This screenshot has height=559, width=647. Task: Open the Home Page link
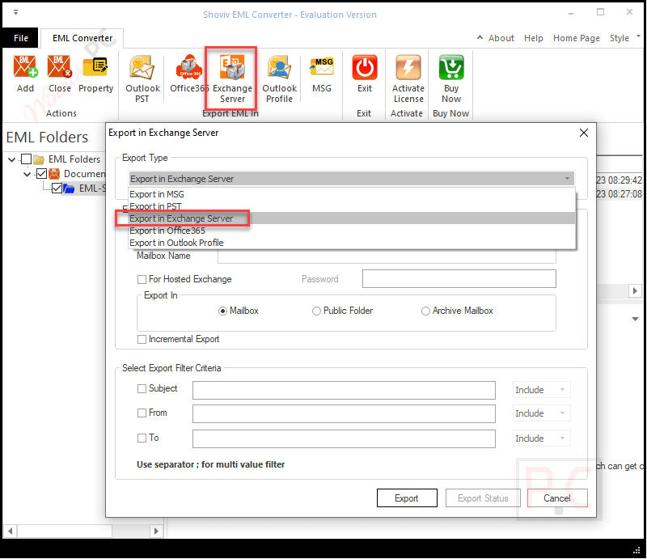point(577,38)
